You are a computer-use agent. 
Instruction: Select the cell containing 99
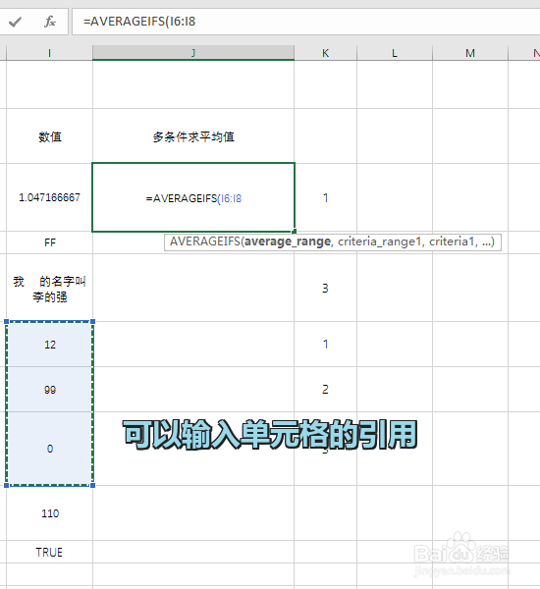tap(49, 390)
